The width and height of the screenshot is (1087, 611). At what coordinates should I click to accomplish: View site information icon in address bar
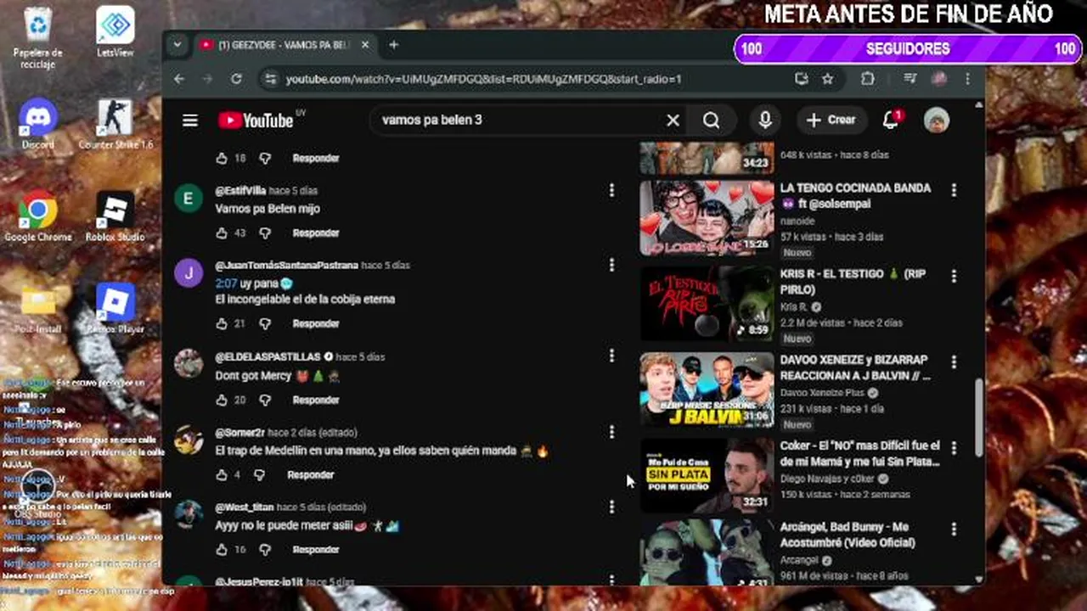pyautogui.click(x=270, y=79)
